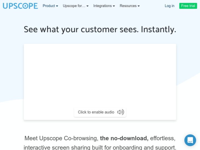Open the chat messenger bubble

(190, 140)
